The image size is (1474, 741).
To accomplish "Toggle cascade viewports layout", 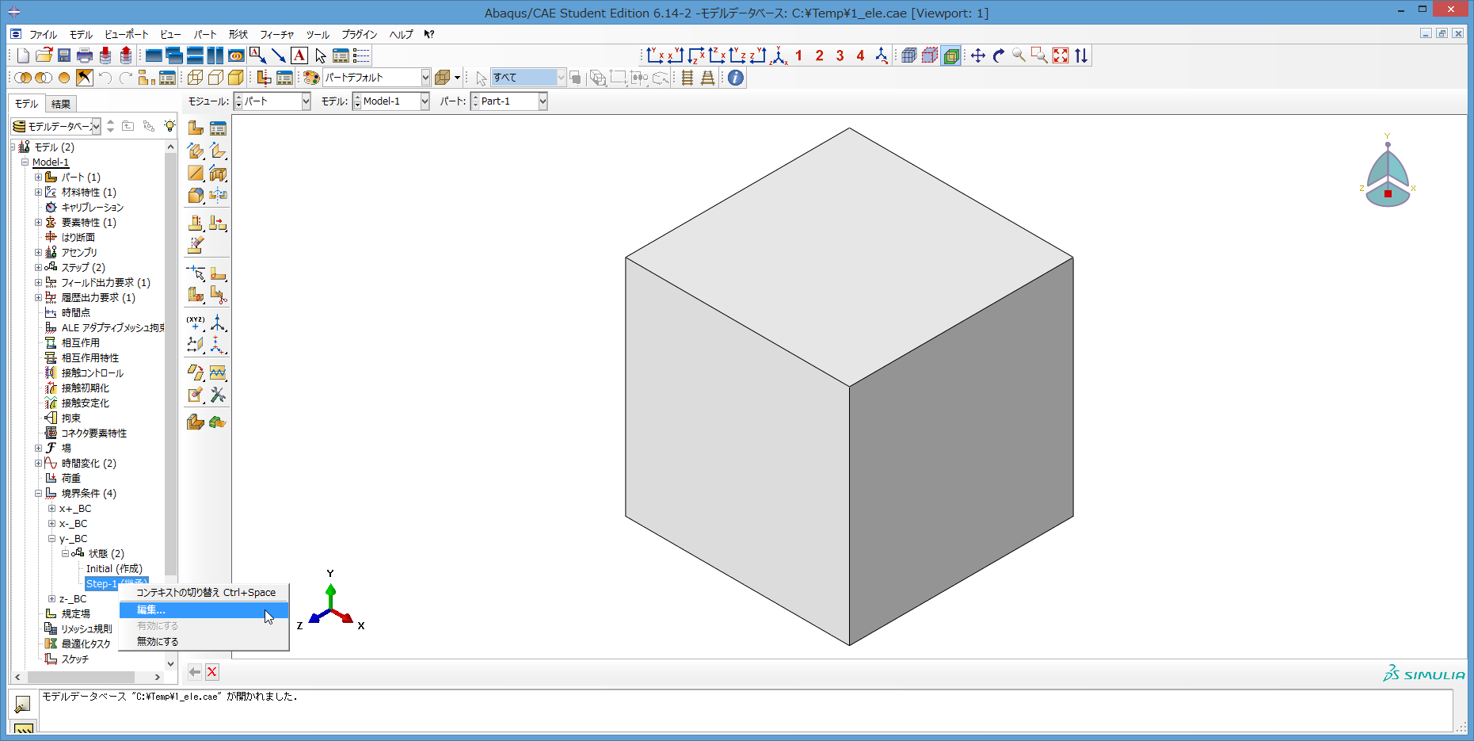I will (x=174, y=55).
